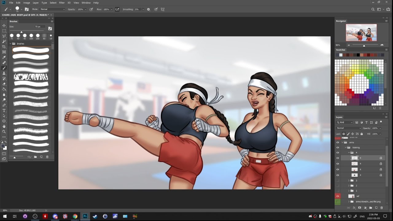
Task: Delete brush with Brushes panel trash icon
Action: (x=47, y=157)
